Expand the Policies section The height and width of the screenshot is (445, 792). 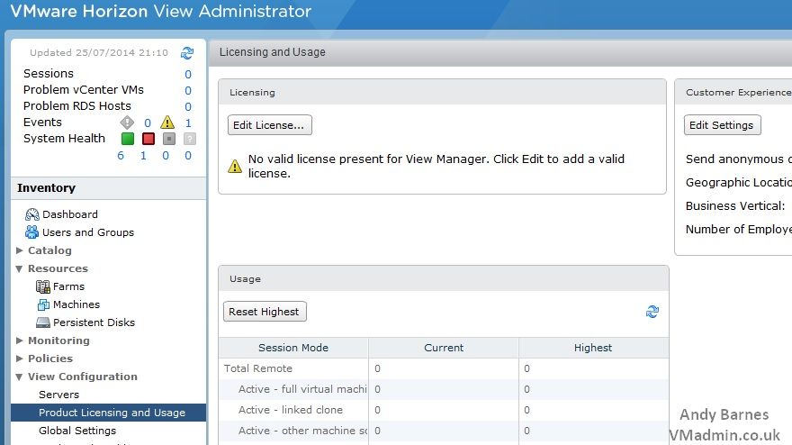tap(20, 359)
